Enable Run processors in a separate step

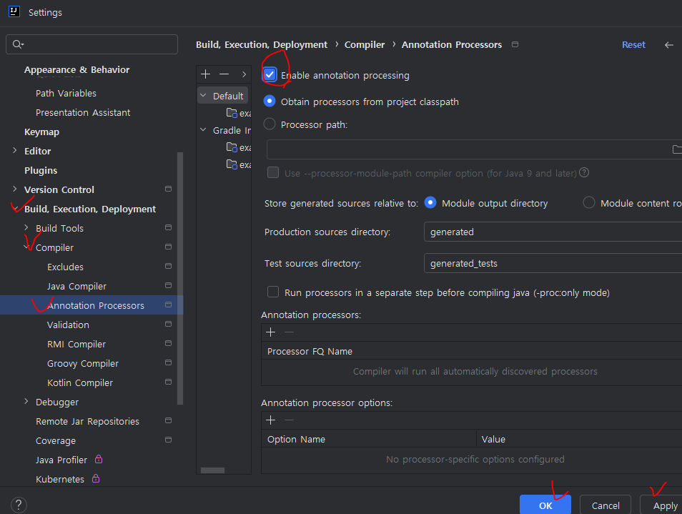click(x=273, y=292)
